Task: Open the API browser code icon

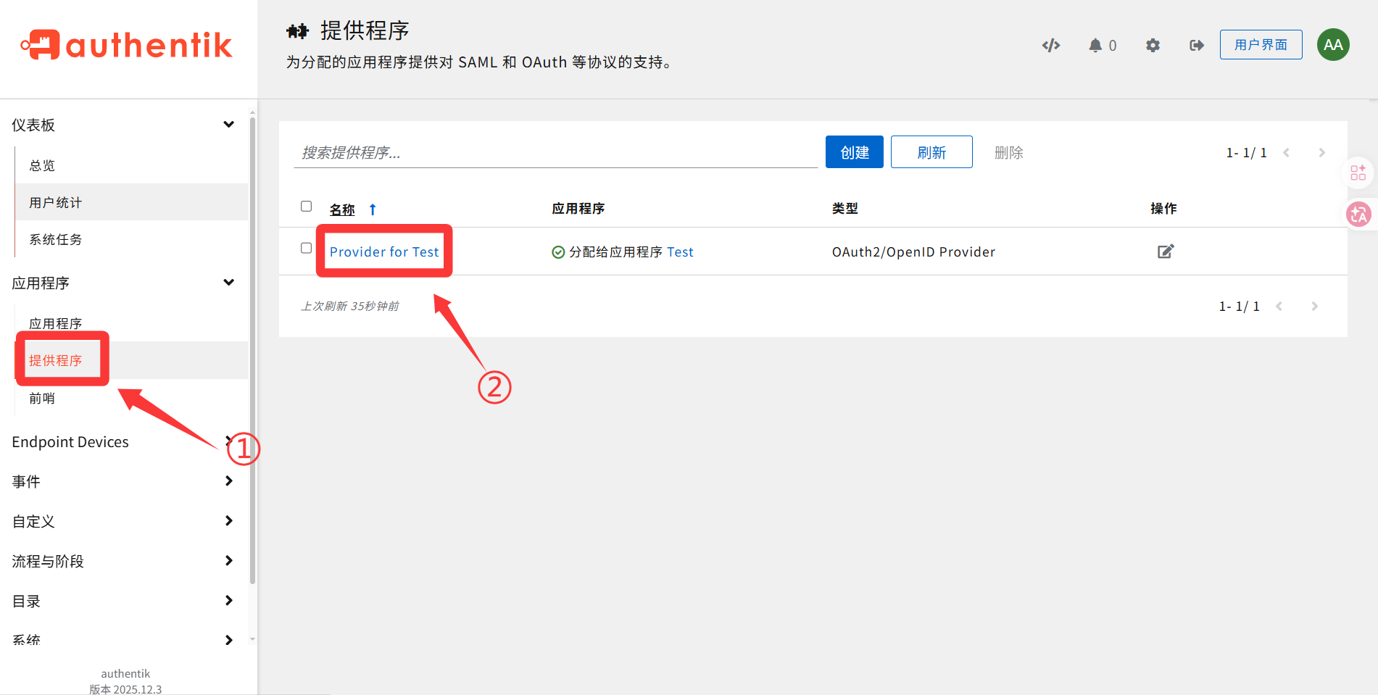Action: point(1050,45)
